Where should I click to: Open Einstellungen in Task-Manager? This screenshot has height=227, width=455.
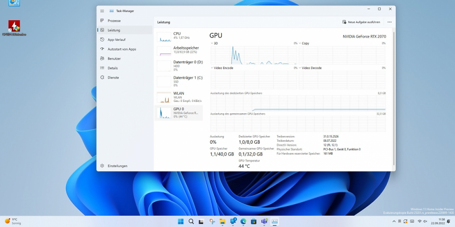[125, 166]
